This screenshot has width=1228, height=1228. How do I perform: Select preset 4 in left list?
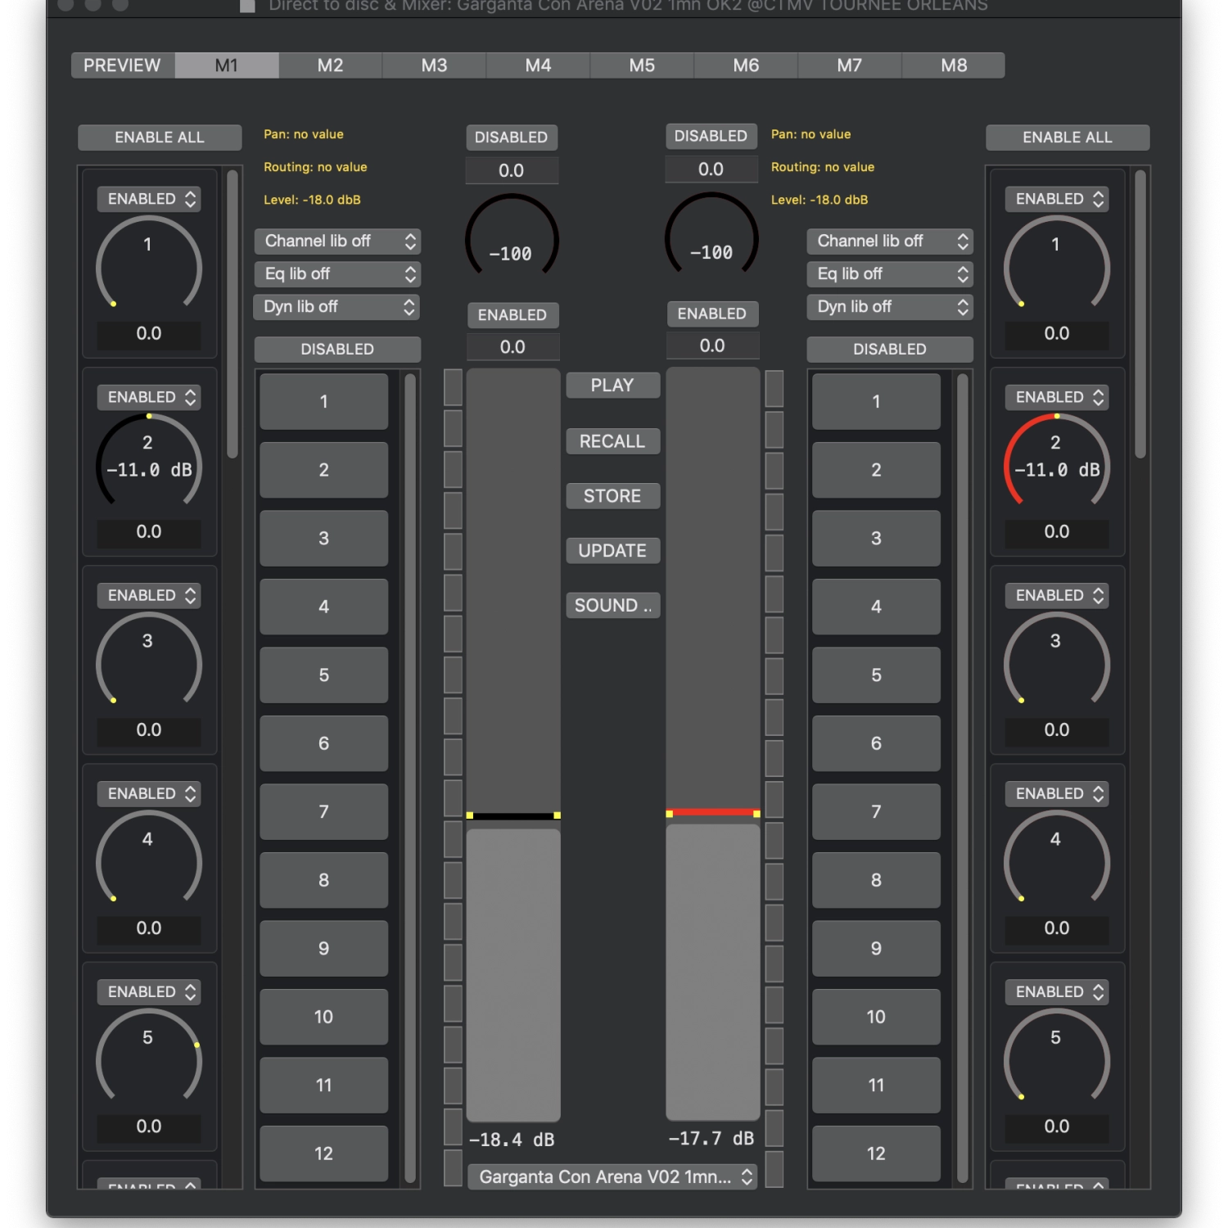[x=324, y=607]
